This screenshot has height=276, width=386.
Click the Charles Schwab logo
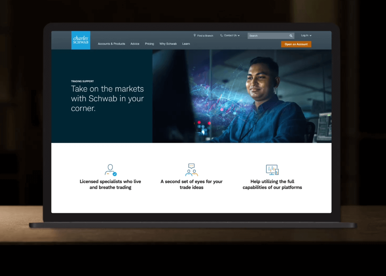coord(81,40)
